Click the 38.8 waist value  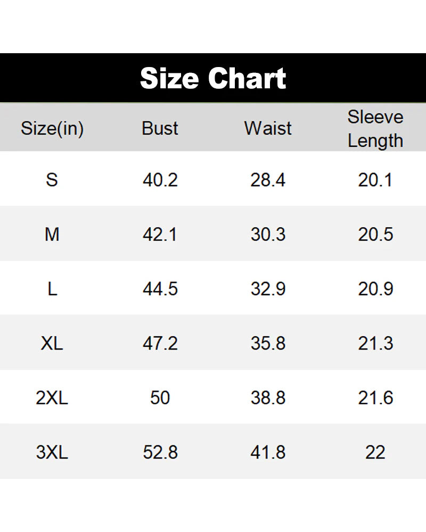268,398
